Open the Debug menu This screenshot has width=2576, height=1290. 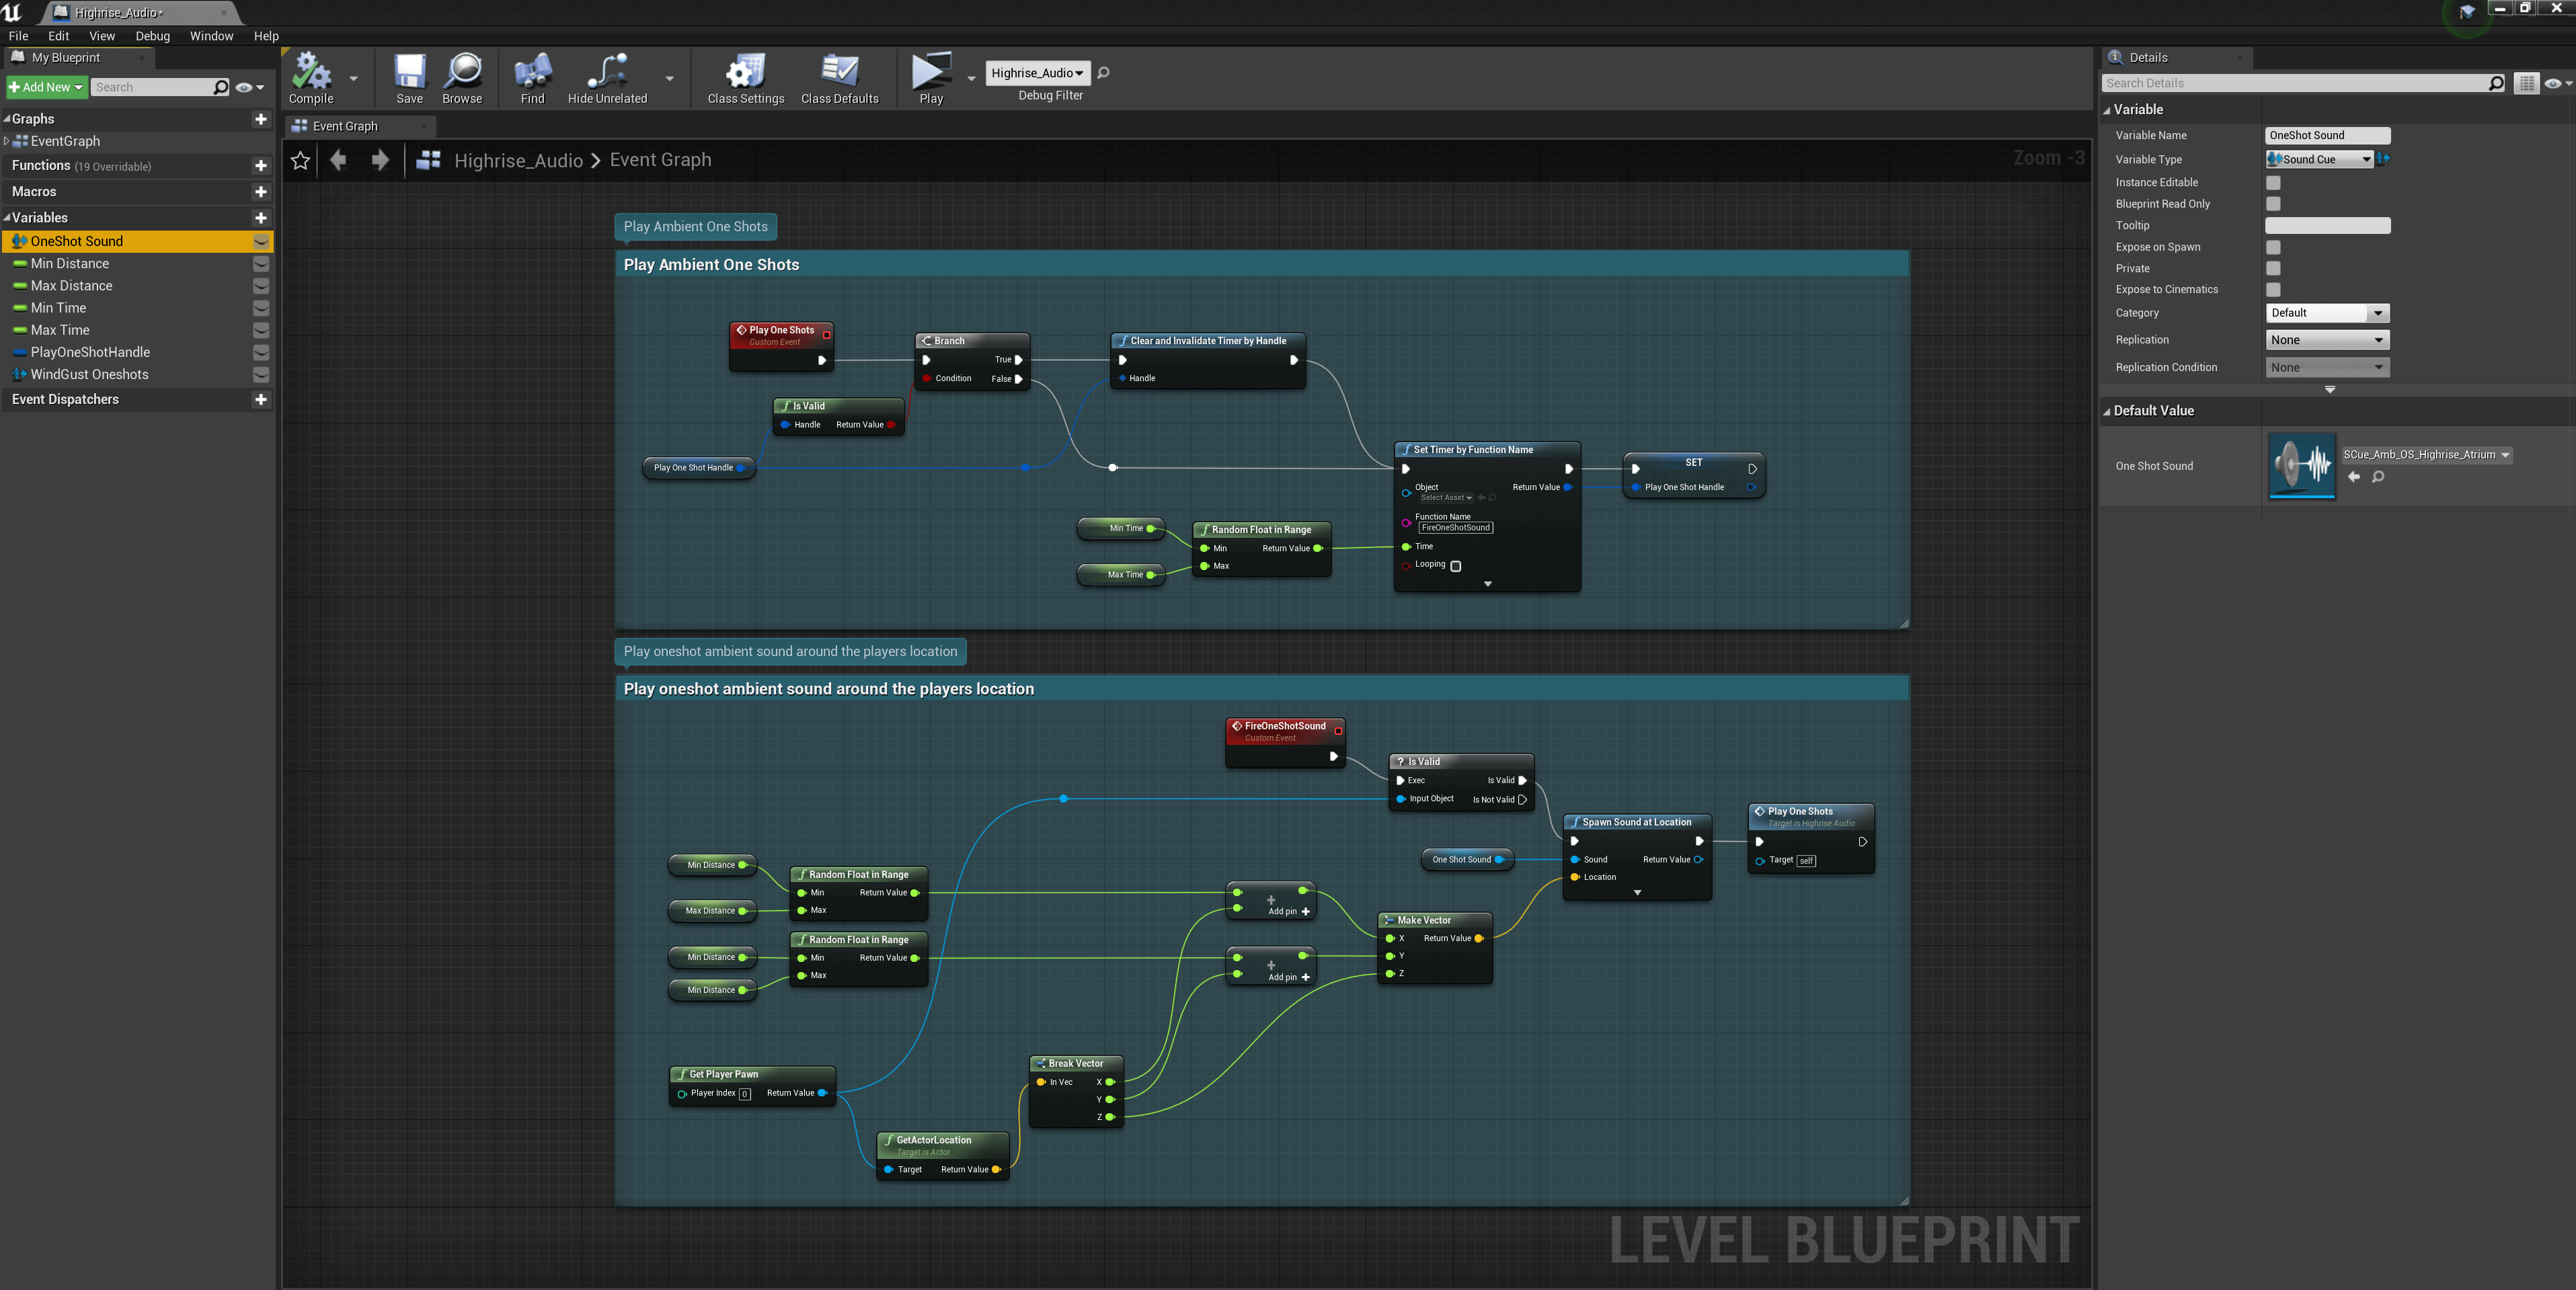(152, 36)
